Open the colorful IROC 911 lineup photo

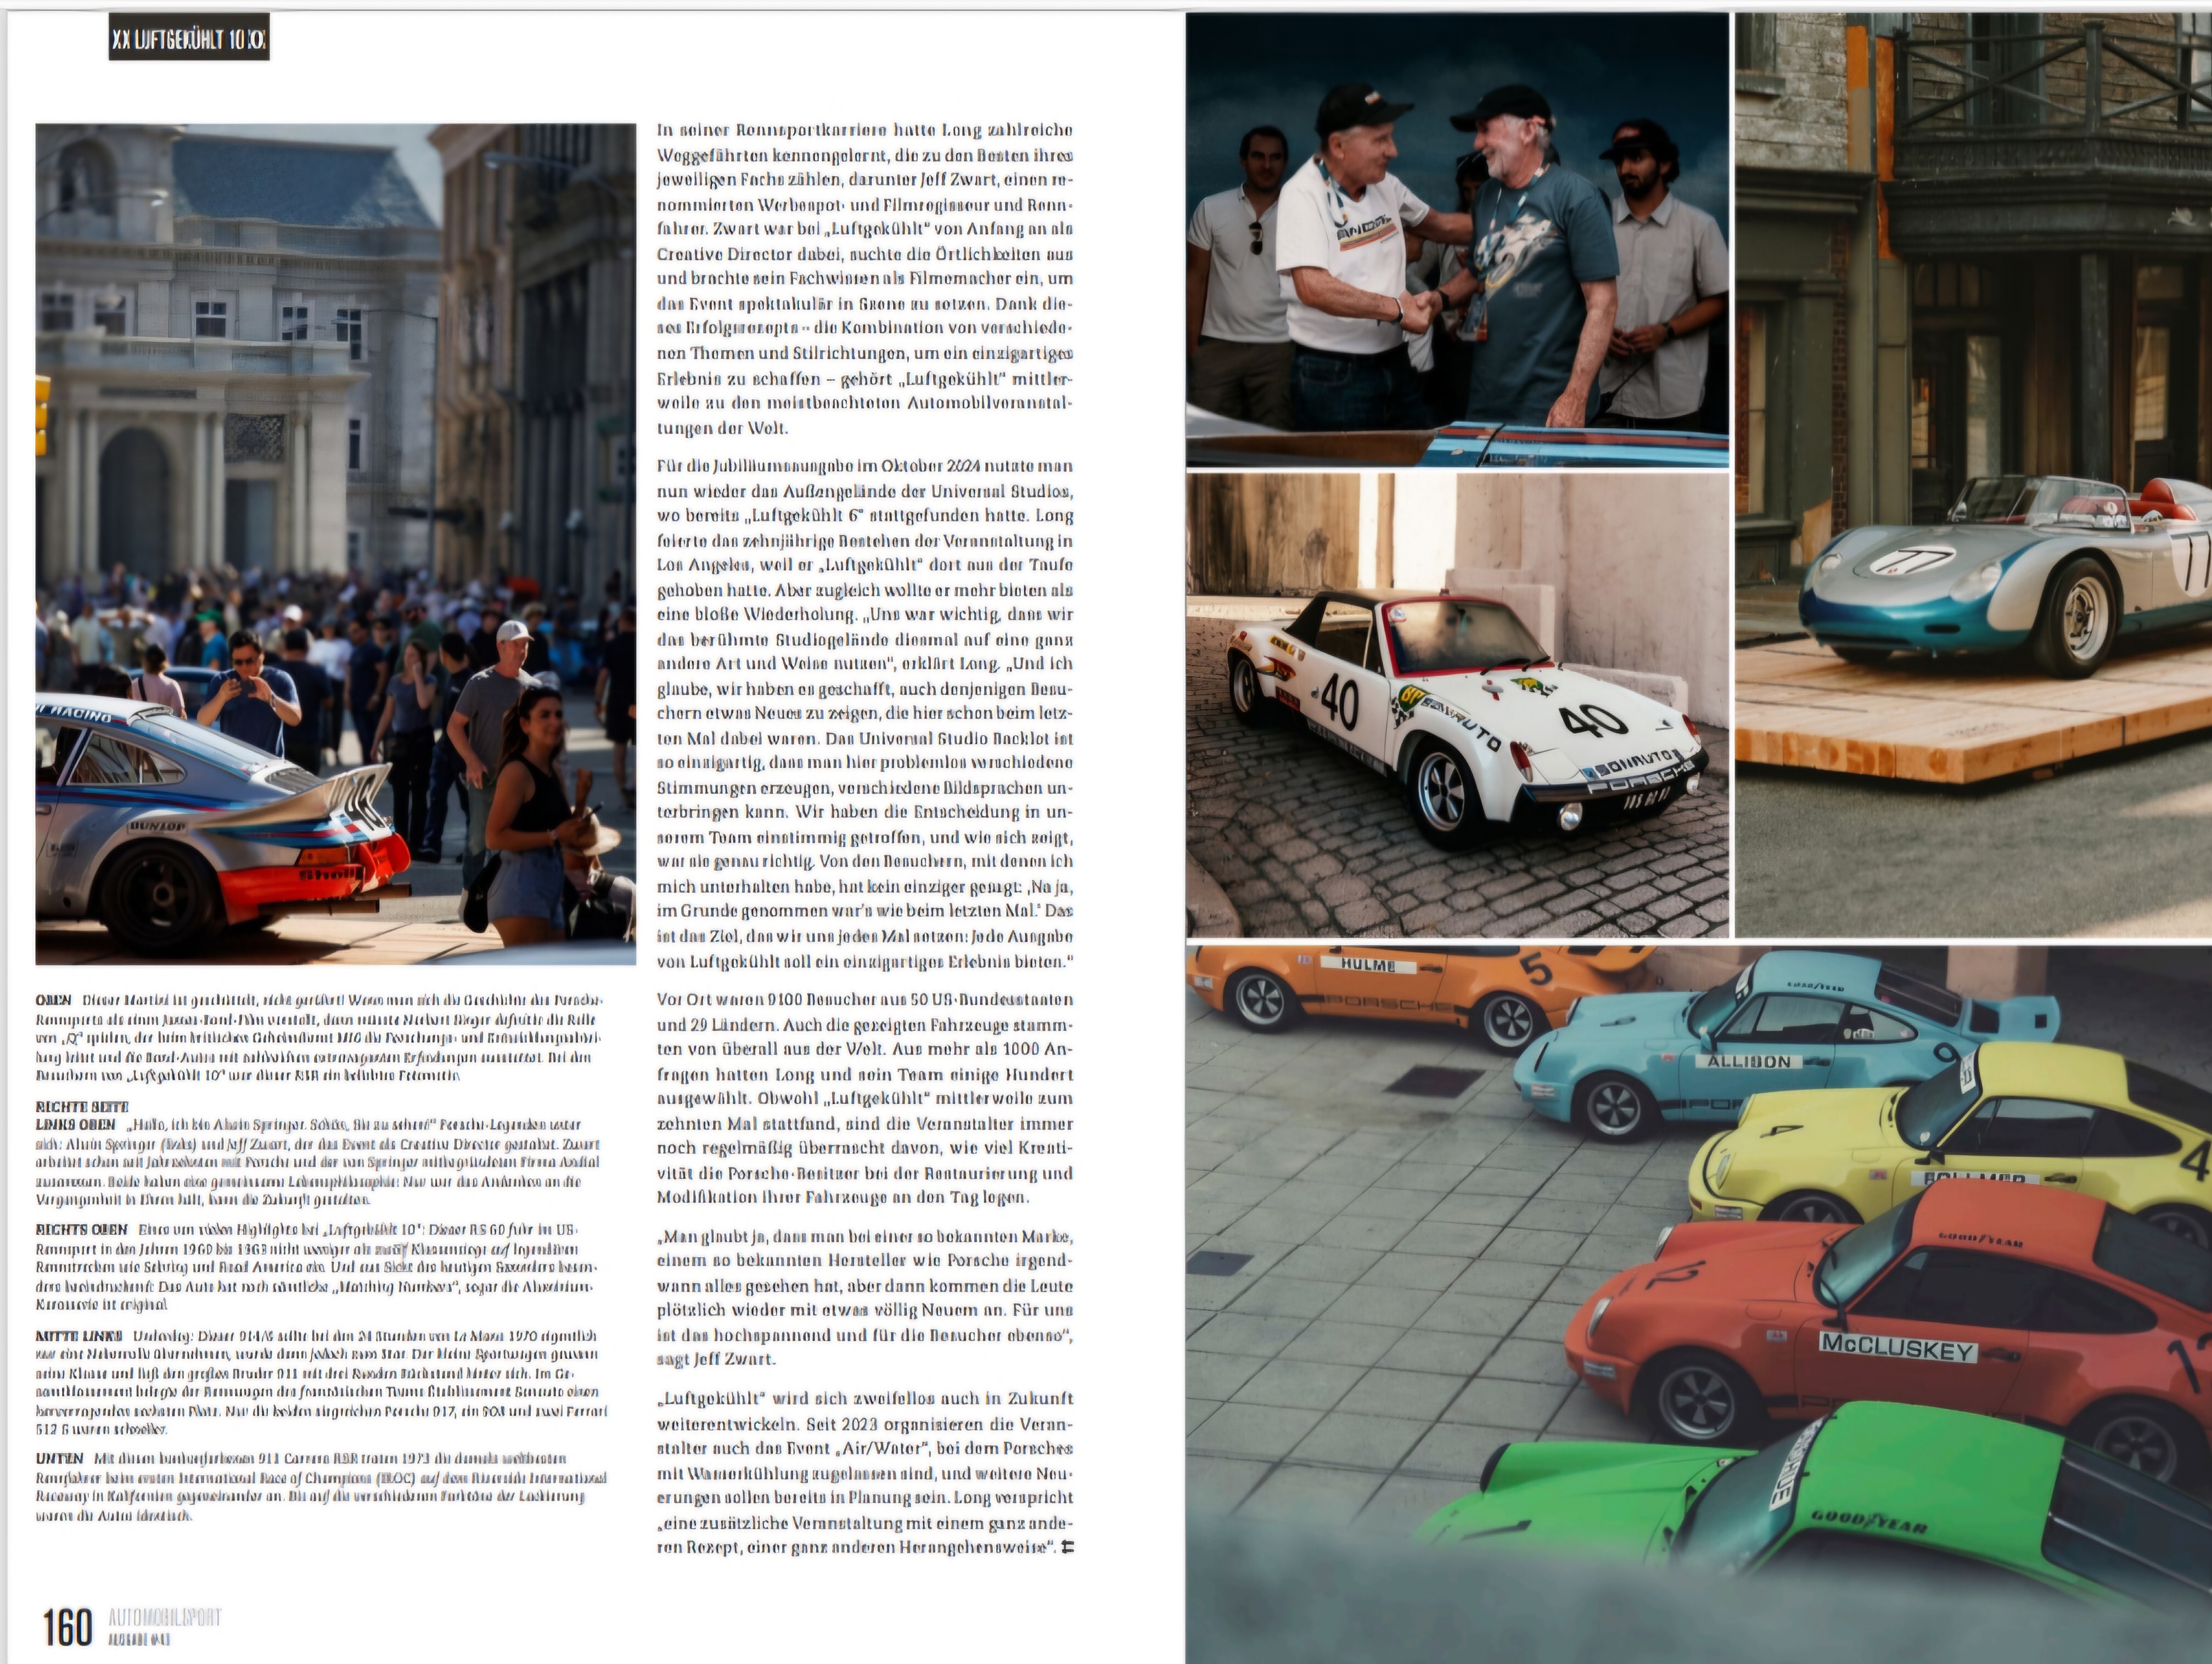tap(1699, 1304)
